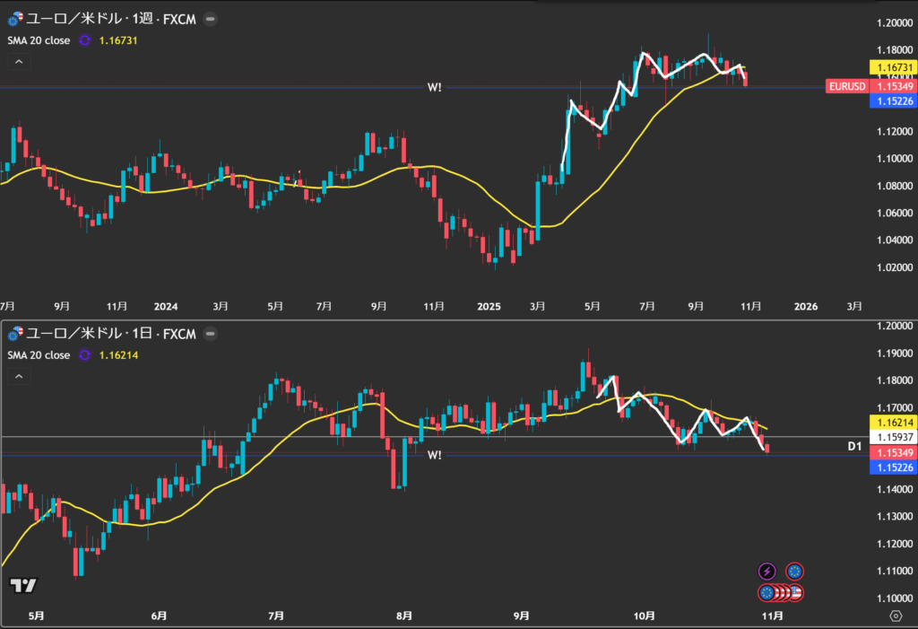Click the purple lightning event icon
Image resolution: width=918 pixels, height=629 pixels.
[x=766, y=571]
